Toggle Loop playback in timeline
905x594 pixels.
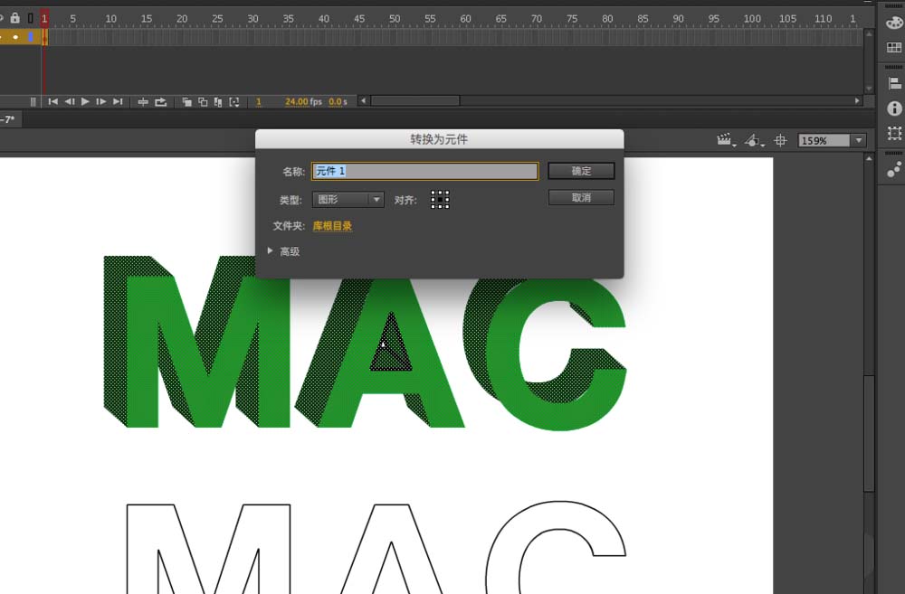coord(160,102)
